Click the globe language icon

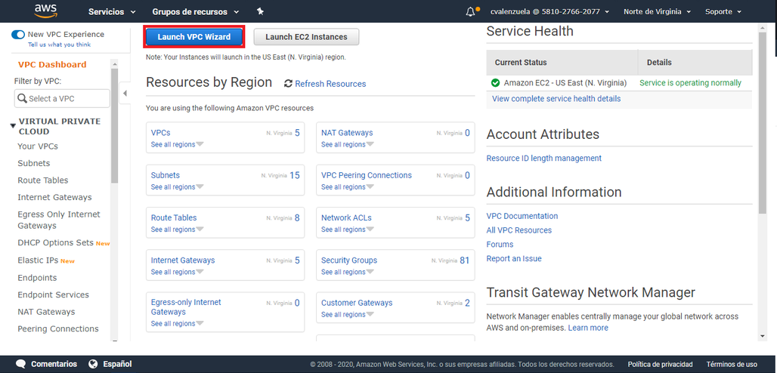click(93, 364)
